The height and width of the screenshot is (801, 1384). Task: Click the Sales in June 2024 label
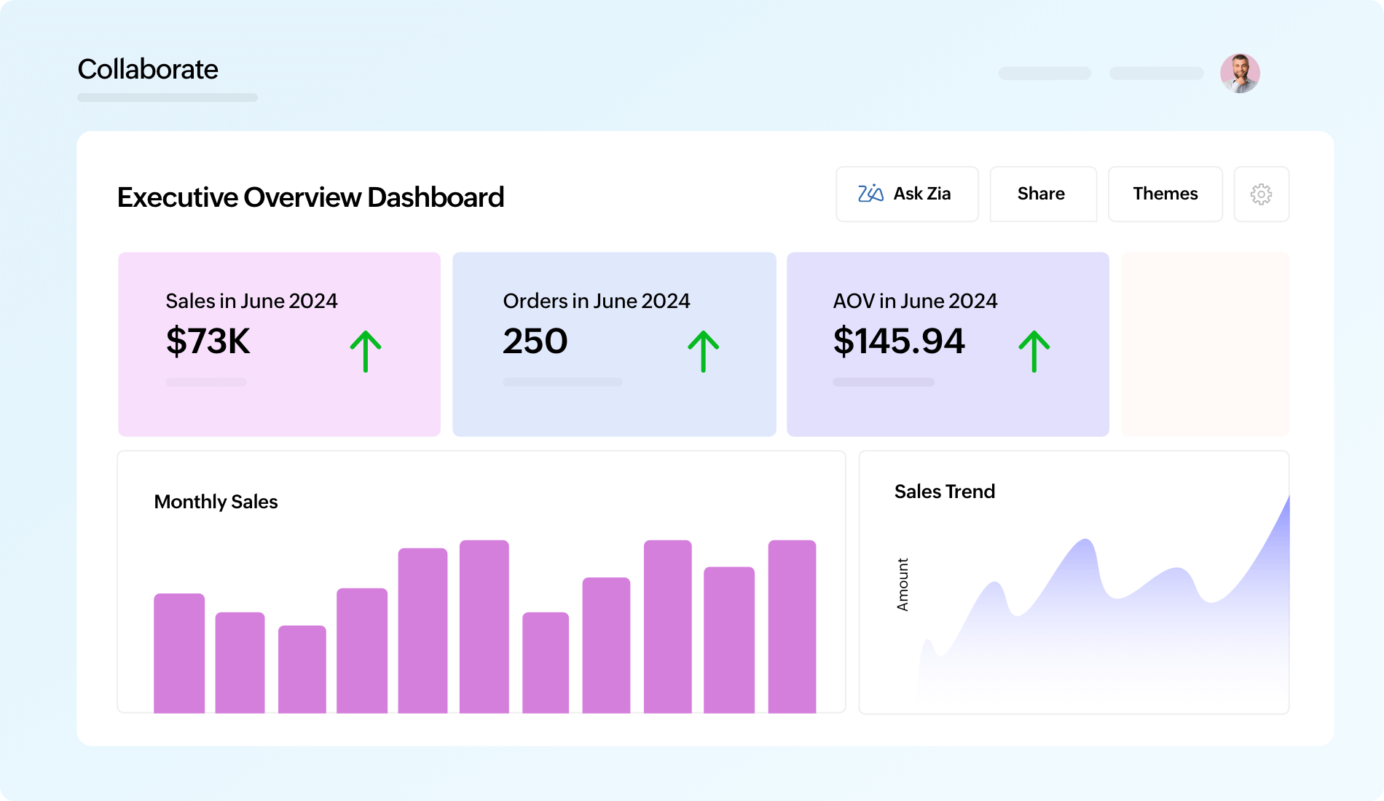[x=251, y=301]
